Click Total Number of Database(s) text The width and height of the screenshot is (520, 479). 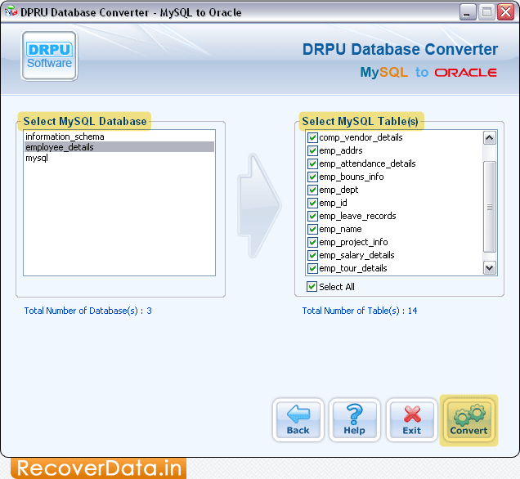tap(87, 311)
